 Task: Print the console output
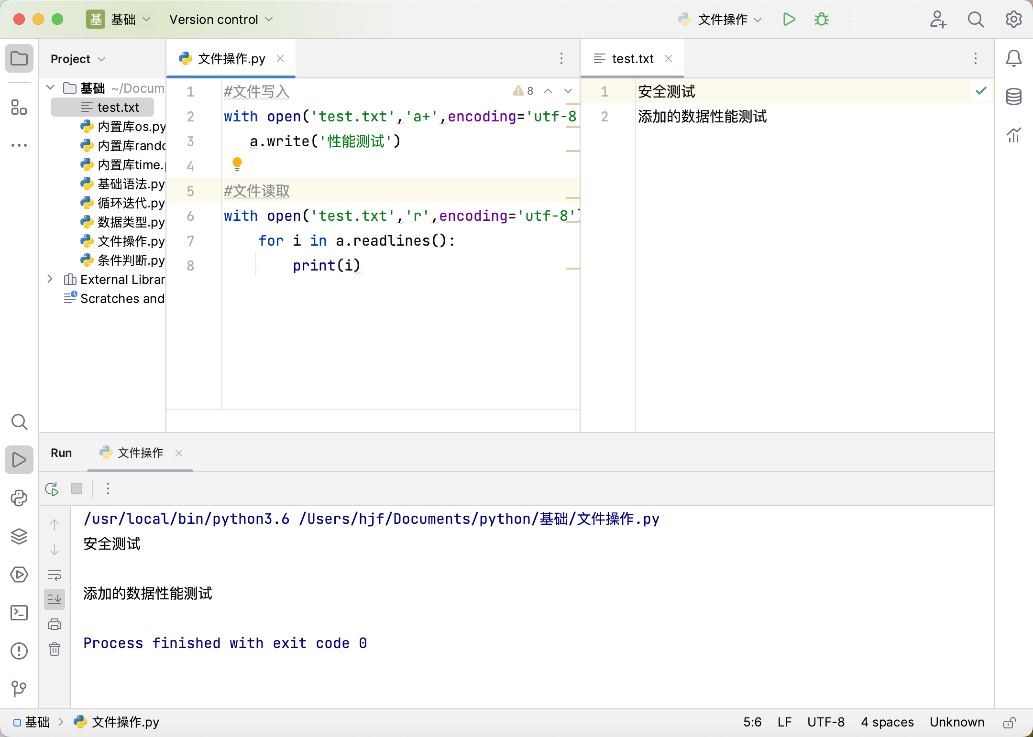55,624
